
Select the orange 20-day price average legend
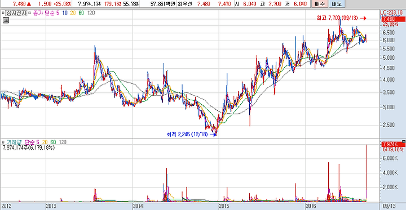[x=73, y=13]
